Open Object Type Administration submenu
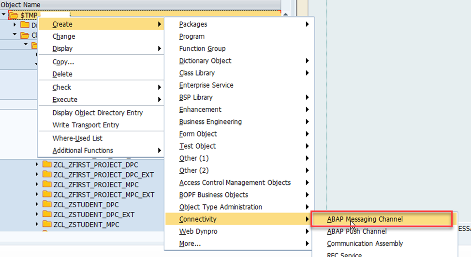 pos(239,207)
